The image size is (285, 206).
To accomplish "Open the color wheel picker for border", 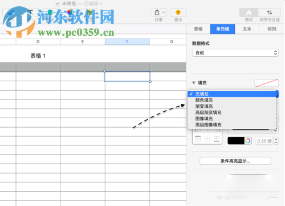I will (x=248, y=141).
